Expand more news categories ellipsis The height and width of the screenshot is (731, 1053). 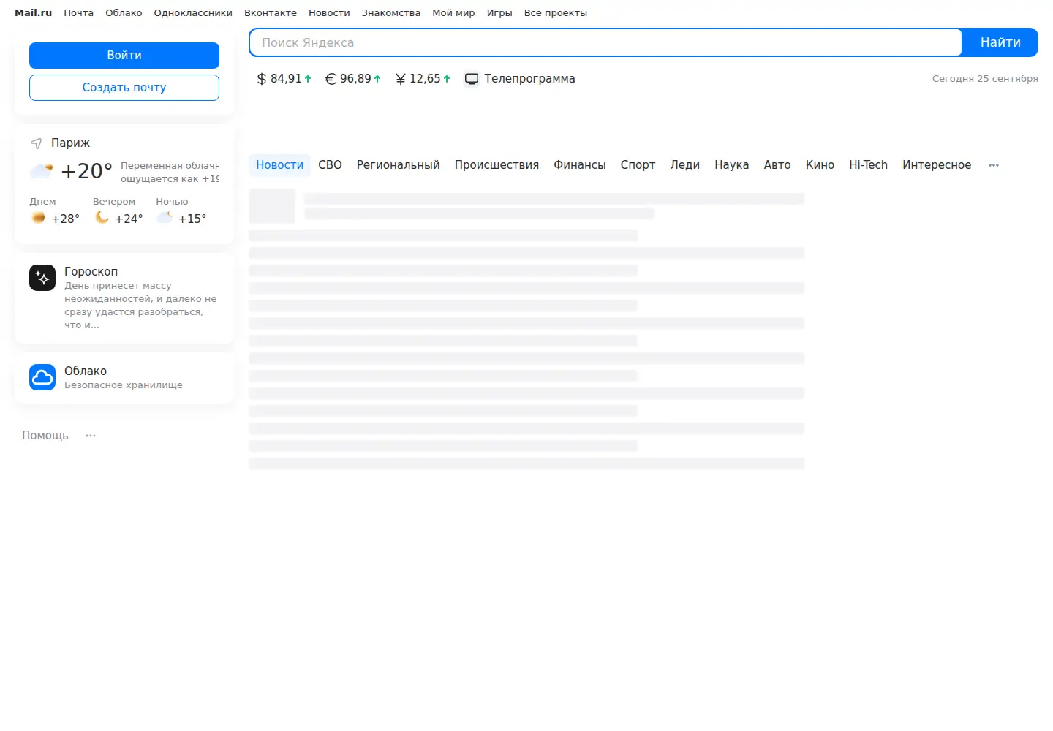pyautogui.click(x=994, y=165)
